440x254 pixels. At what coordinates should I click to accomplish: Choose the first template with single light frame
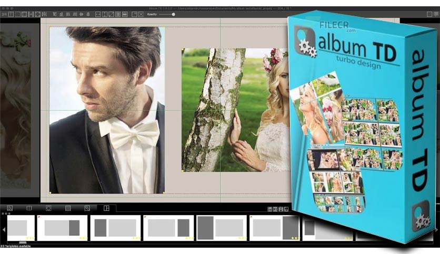pos(21,228)
